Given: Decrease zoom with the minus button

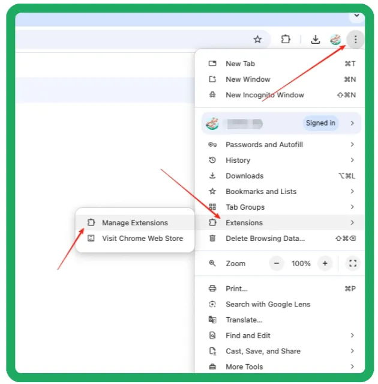Looking at the screenshot, I should point(277,263).
